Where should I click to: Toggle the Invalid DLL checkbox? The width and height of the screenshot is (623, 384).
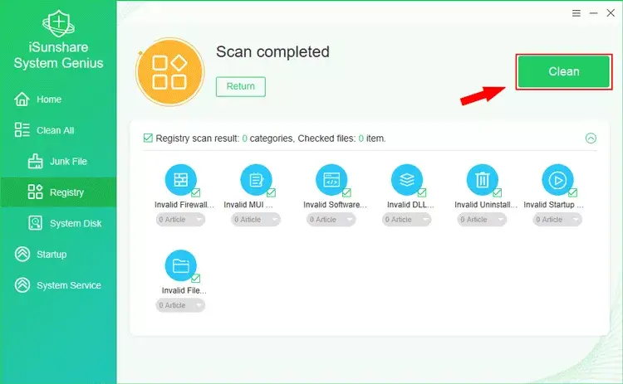tap(422, 192)
